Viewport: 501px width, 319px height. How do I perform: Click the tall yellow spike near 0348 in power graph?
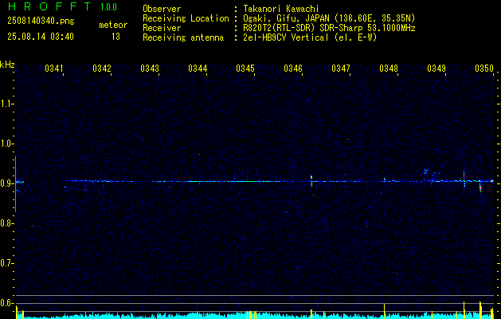point(384,311)
